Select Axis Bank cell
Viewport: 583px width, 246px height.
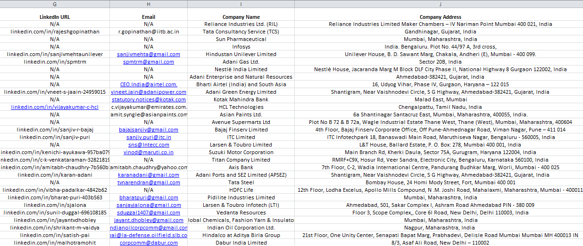click(x=241, y=167)
